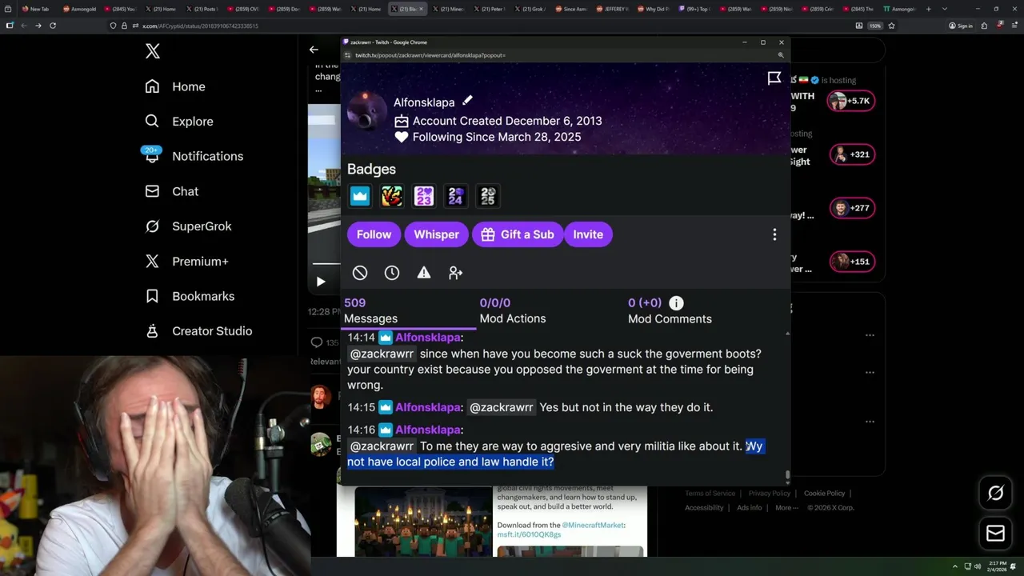Select the Mod Actions tab
Image resolution: width=1024 pixels, height=576 pixels.
(513, 310)
